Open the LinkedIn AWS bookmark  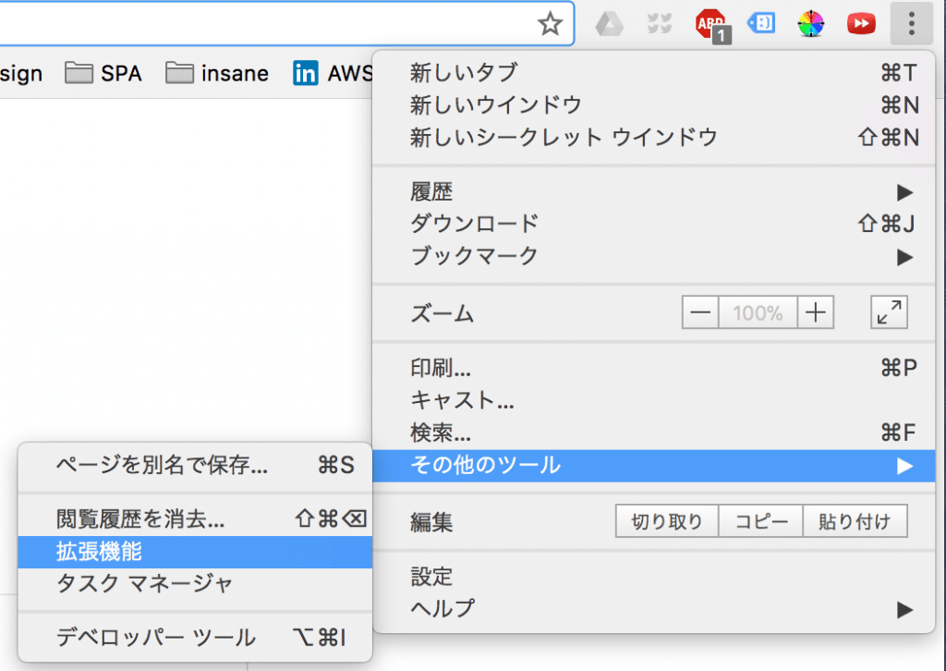pos(333,74)
